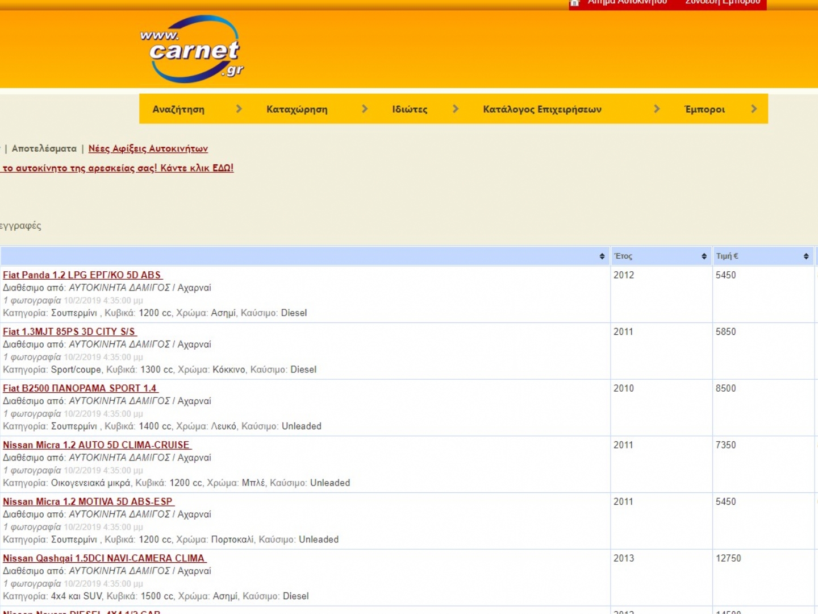Screen dimensions: 818x614
Task: Click the Αποτελέσματα breadcrumb text
Action: 44,148
